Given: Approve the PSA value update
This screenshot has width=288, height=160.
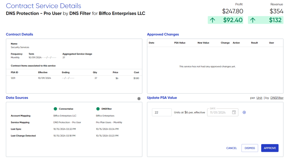Looking at the screenshot, I should [270, 148].
